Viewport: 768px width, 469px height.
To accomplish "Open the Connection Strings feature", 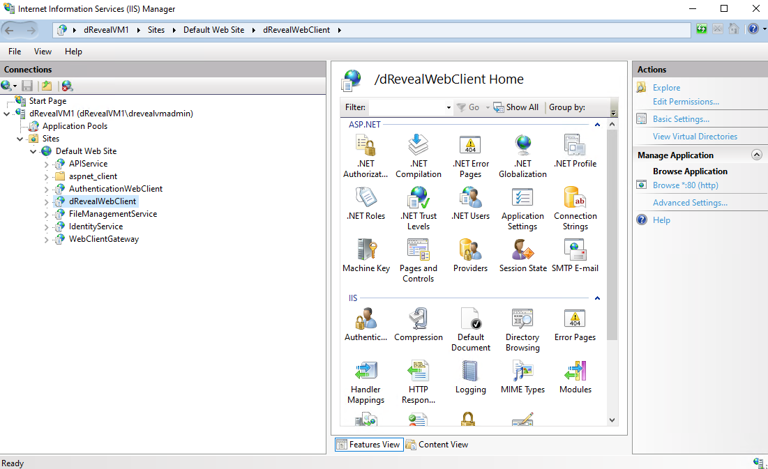I will click(x=575, y=208).
